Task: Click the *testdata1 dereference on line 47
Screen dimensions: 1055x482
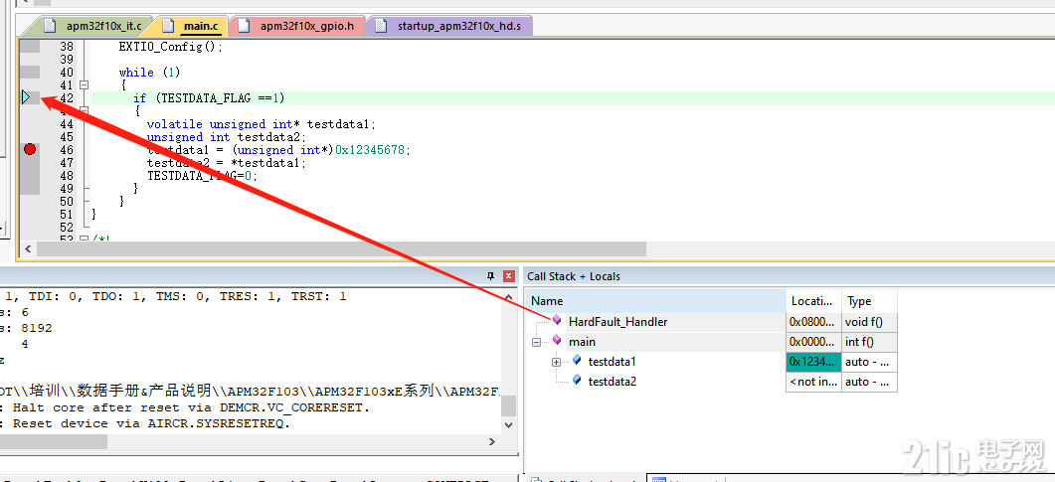Action: 265,162
